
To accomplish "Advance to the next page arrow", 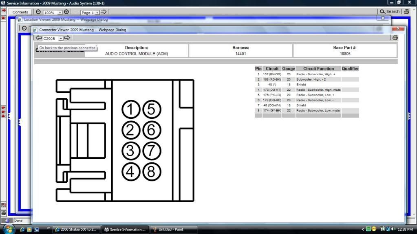I will (104, 12).
